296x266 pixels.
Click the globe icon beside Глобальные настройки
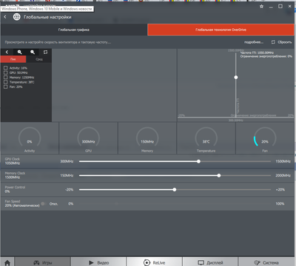coord(16,17)
